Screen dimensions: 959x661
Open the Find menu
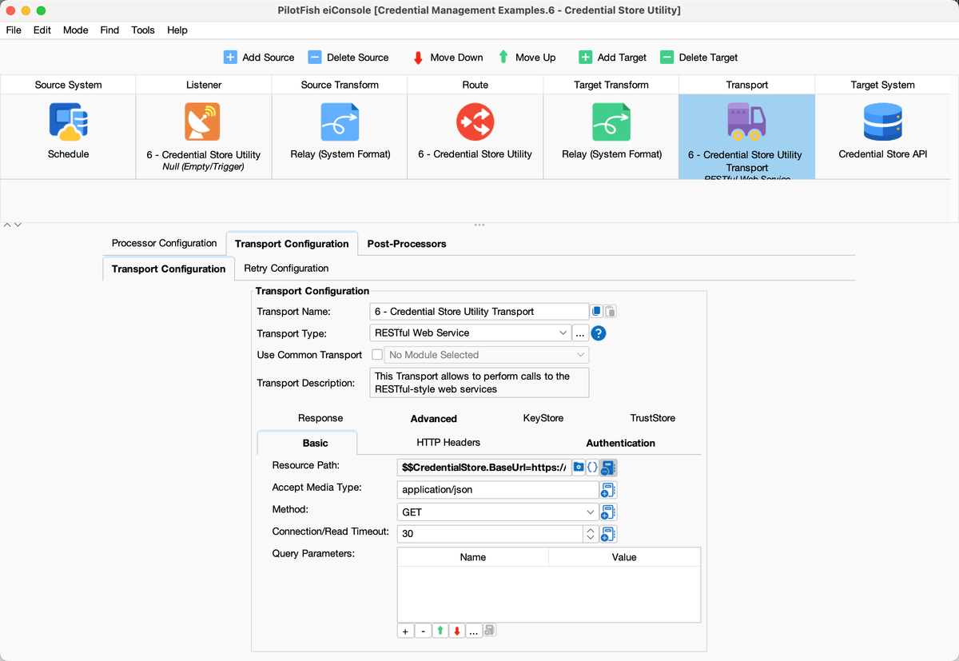pyautogui.click(x=109, y=30)
